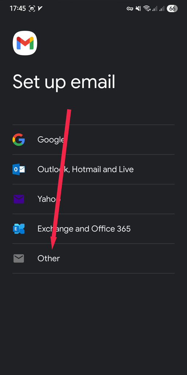Choose the Yahoo provider label
Screen dimensions: 187x375
coord(49,199)
